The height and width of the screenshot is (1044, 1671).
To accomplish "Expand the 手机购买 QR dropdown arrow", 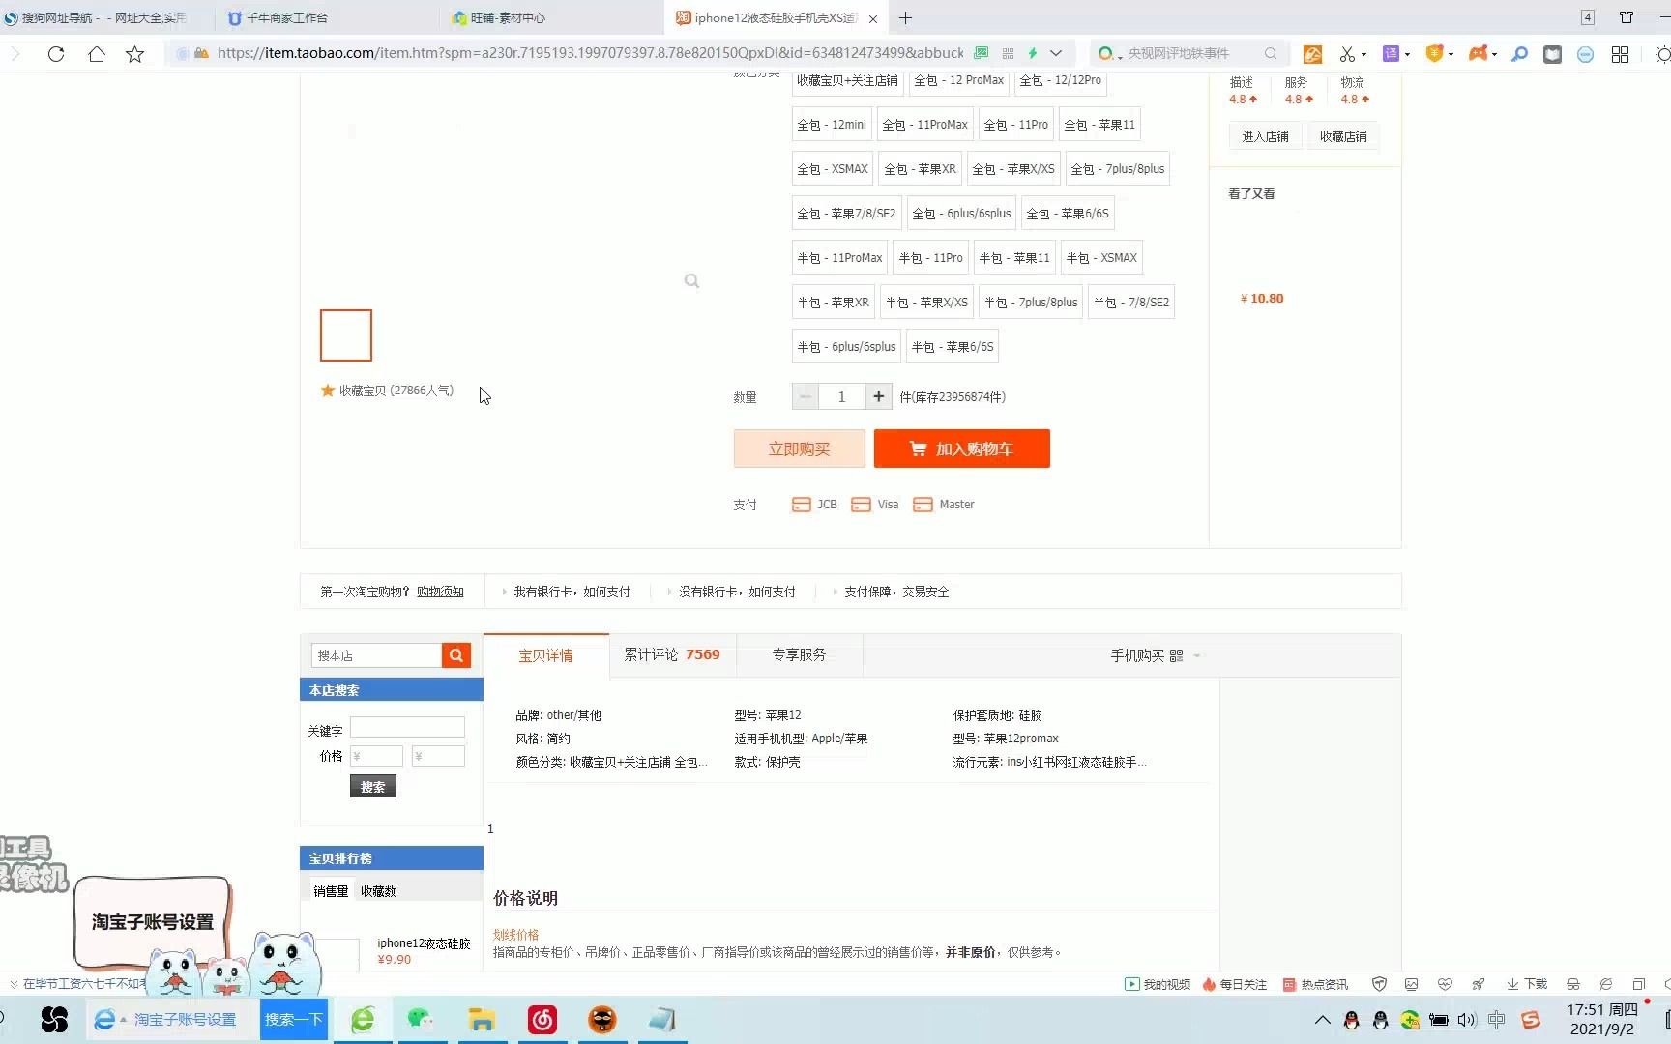I will (x=1197, y=656).
